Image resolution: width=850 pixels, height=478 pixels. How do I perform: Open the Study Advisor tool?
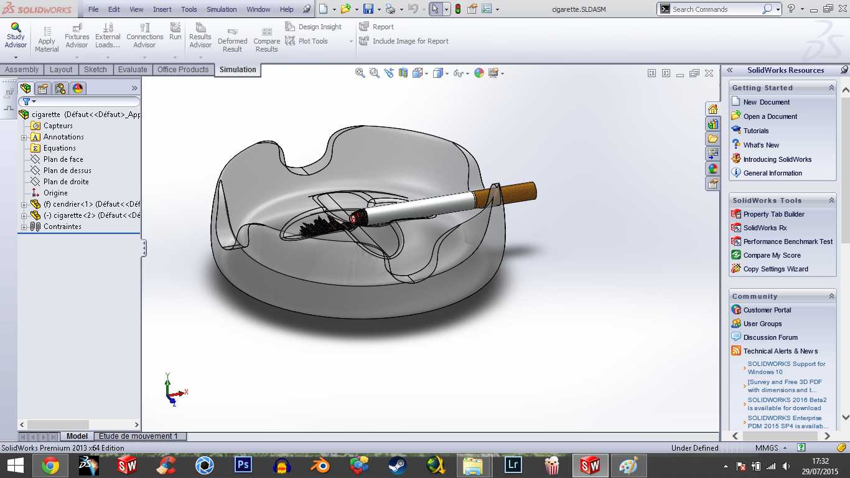click(16, 36)
